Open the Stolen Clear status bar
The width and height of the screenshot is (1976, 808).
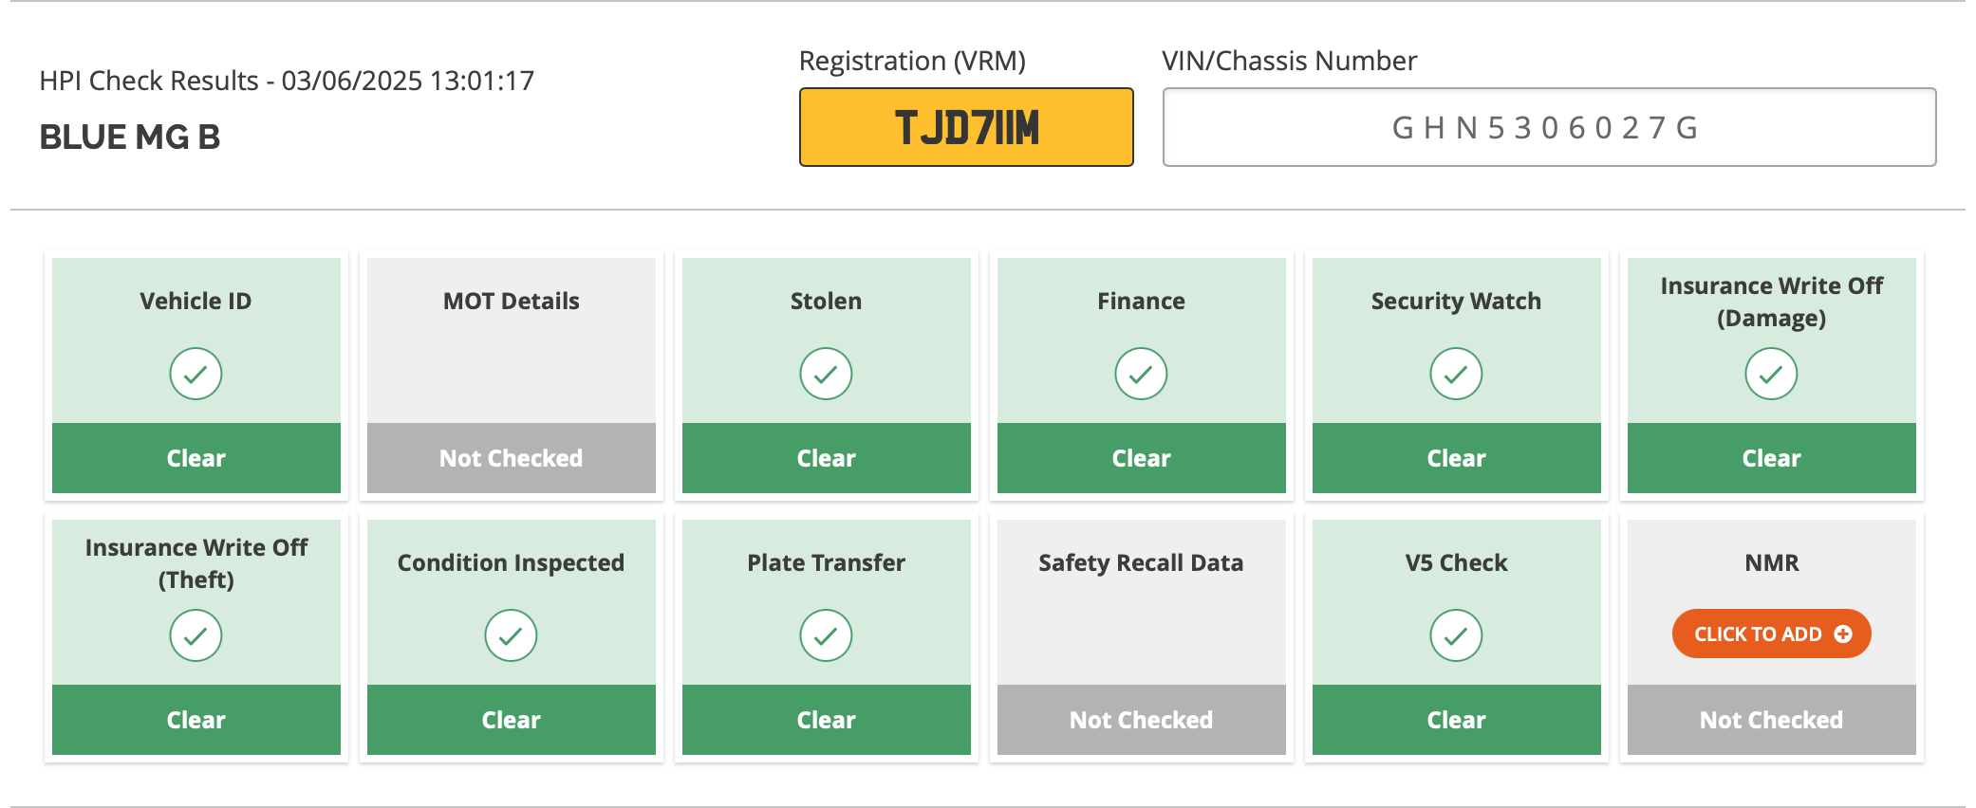pos(827,458)
